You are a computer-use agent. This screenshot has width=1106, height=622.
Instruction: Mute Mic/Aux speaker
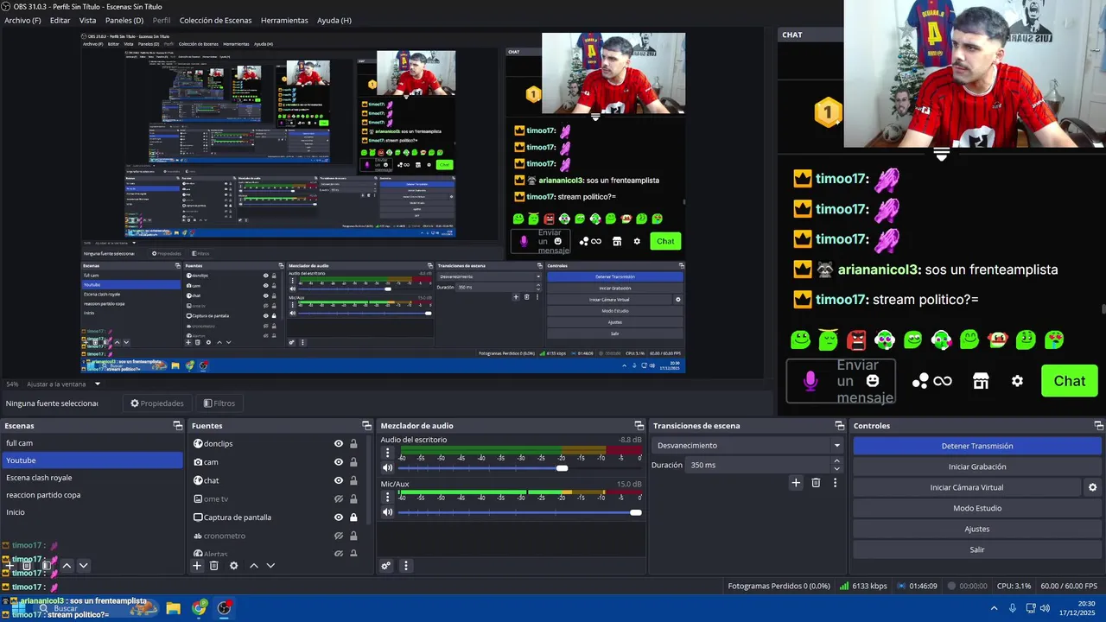(387, 512)
